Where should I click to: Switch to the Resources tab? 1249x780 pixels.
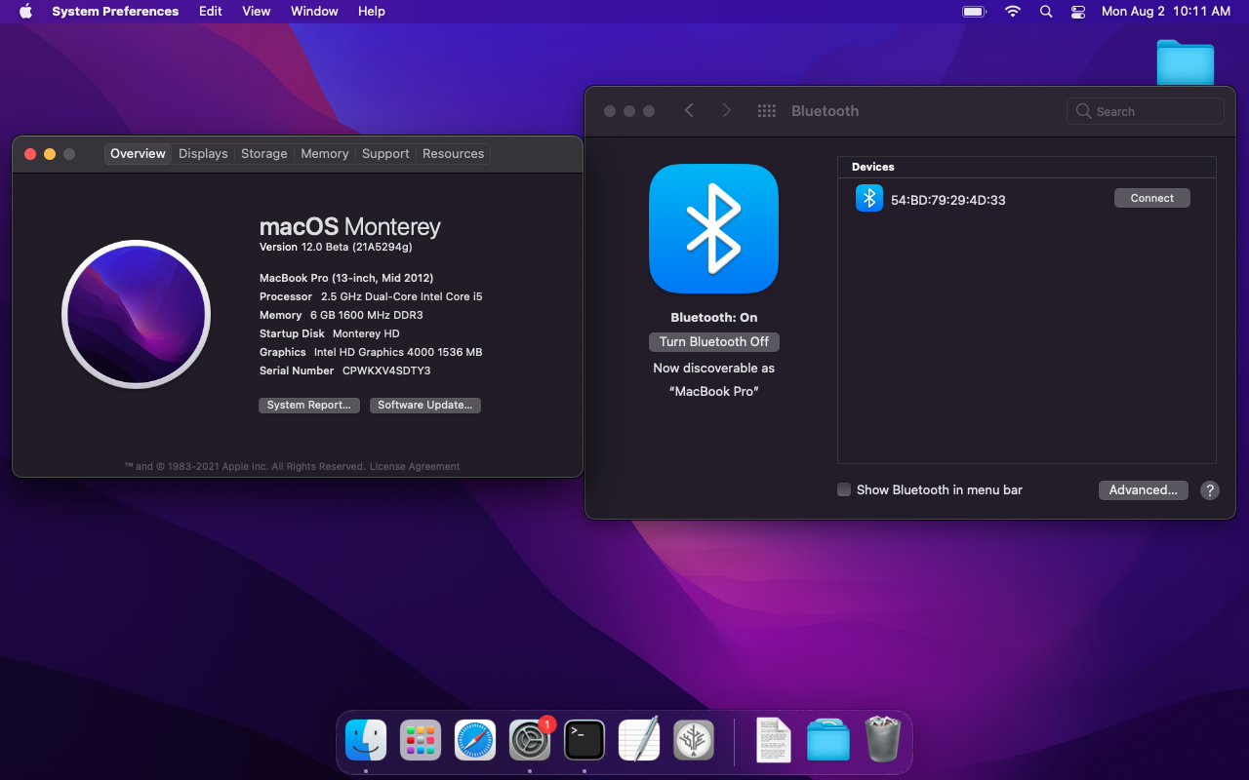(x=453, y=154)
